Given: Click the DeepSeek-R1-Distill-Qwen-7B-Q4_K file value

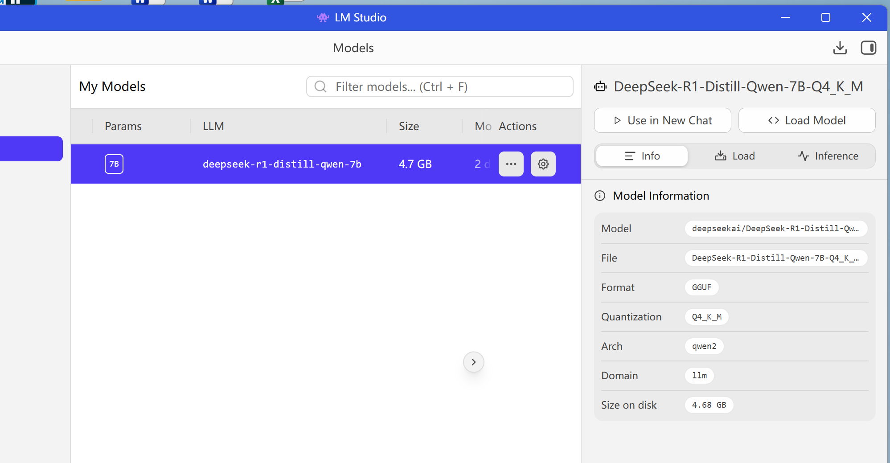Looking at the screenshot, I should pyautogui.click(x=776, y=258).
